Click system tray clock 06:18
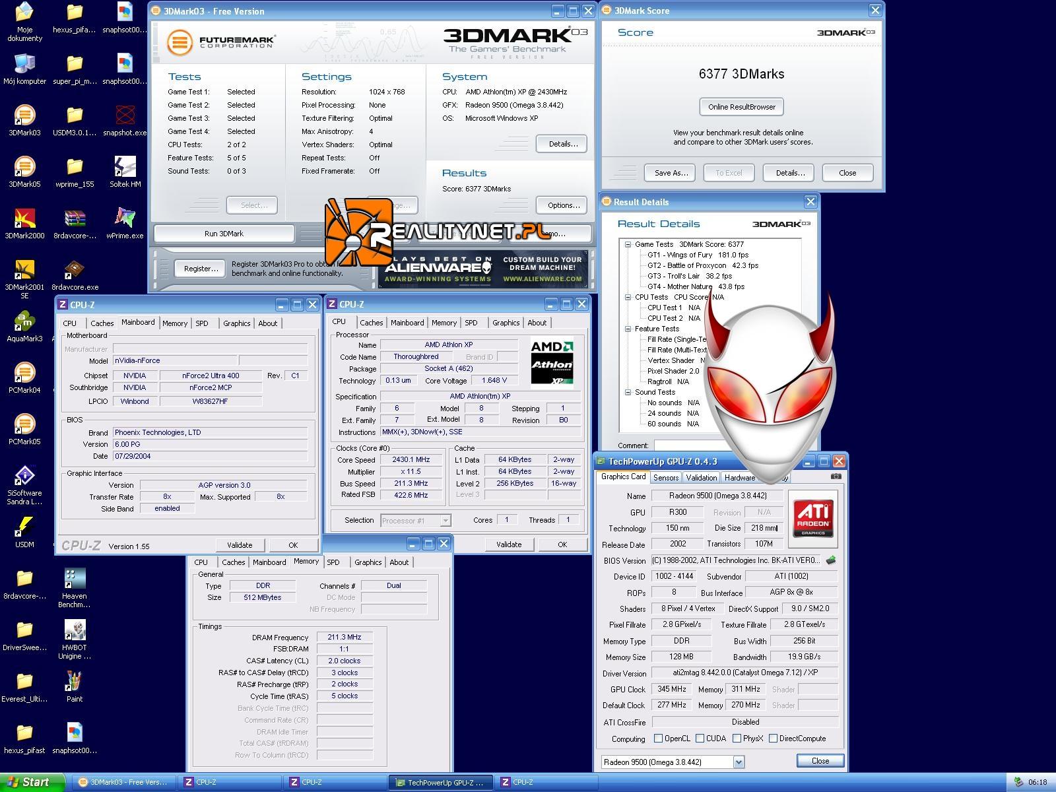The image size is (1056, 792). coord(1038,782)
